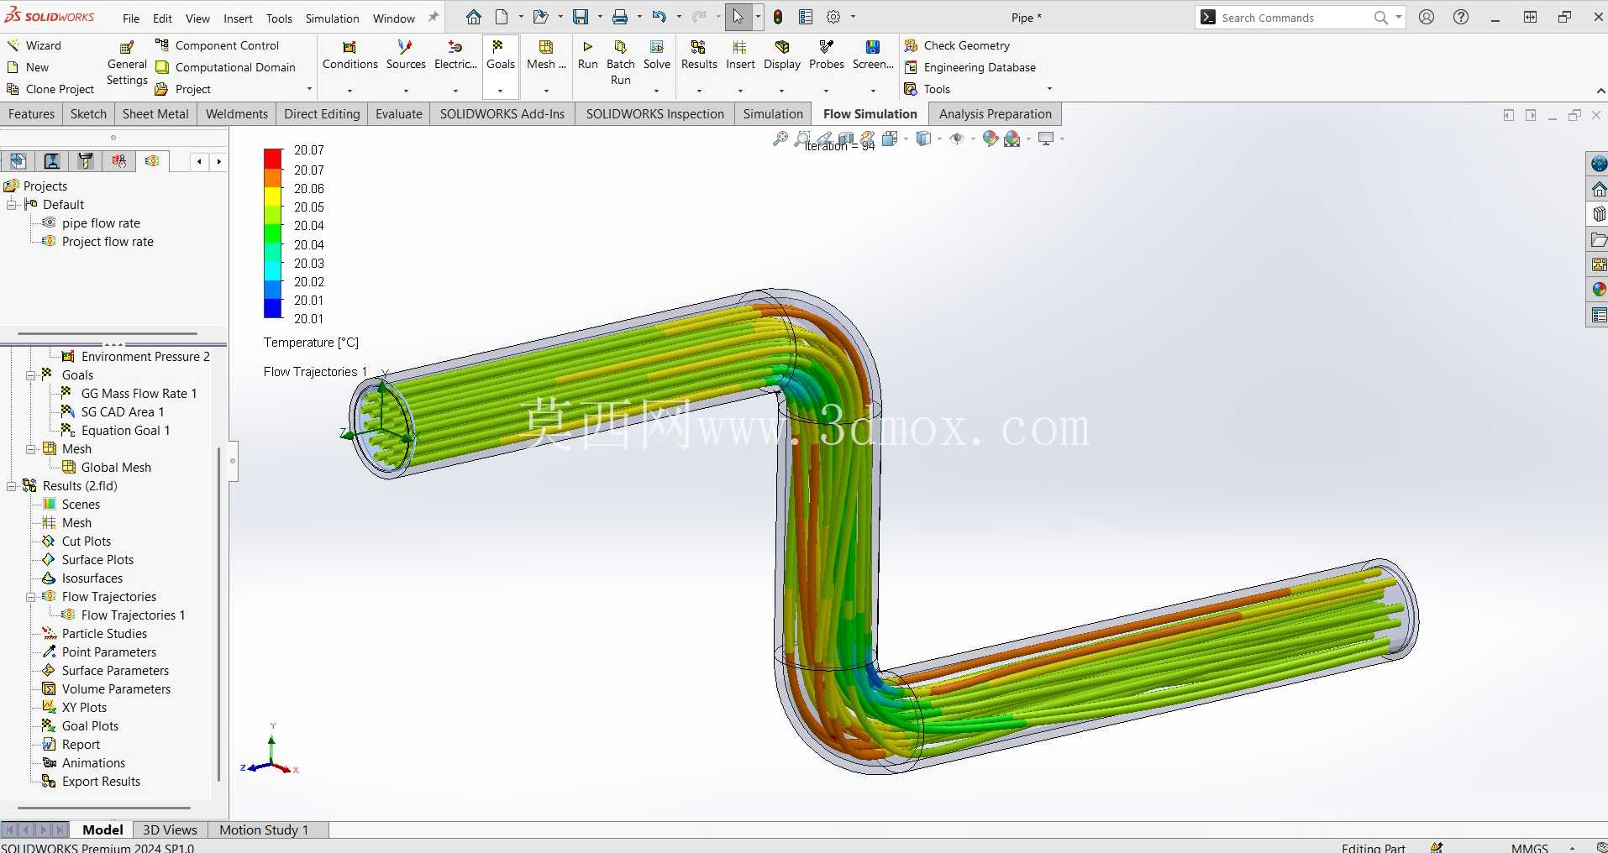
Task: Open the Save dropdown arrow
Action: coord(599,17)
